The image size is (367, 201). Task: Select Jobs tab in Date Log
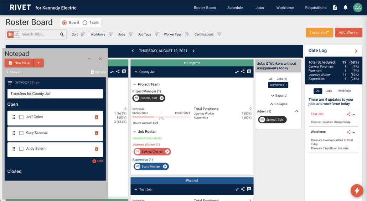click(329, 91)
